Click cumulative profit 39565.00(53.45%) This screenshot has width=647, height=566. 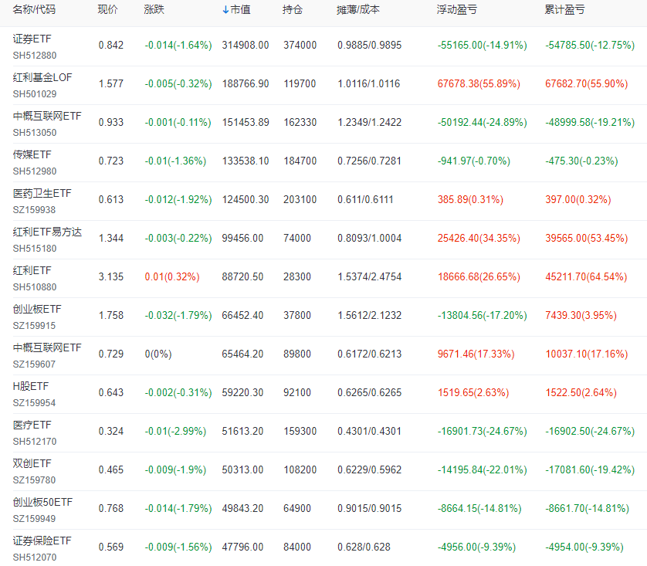(x=586, y=238)
